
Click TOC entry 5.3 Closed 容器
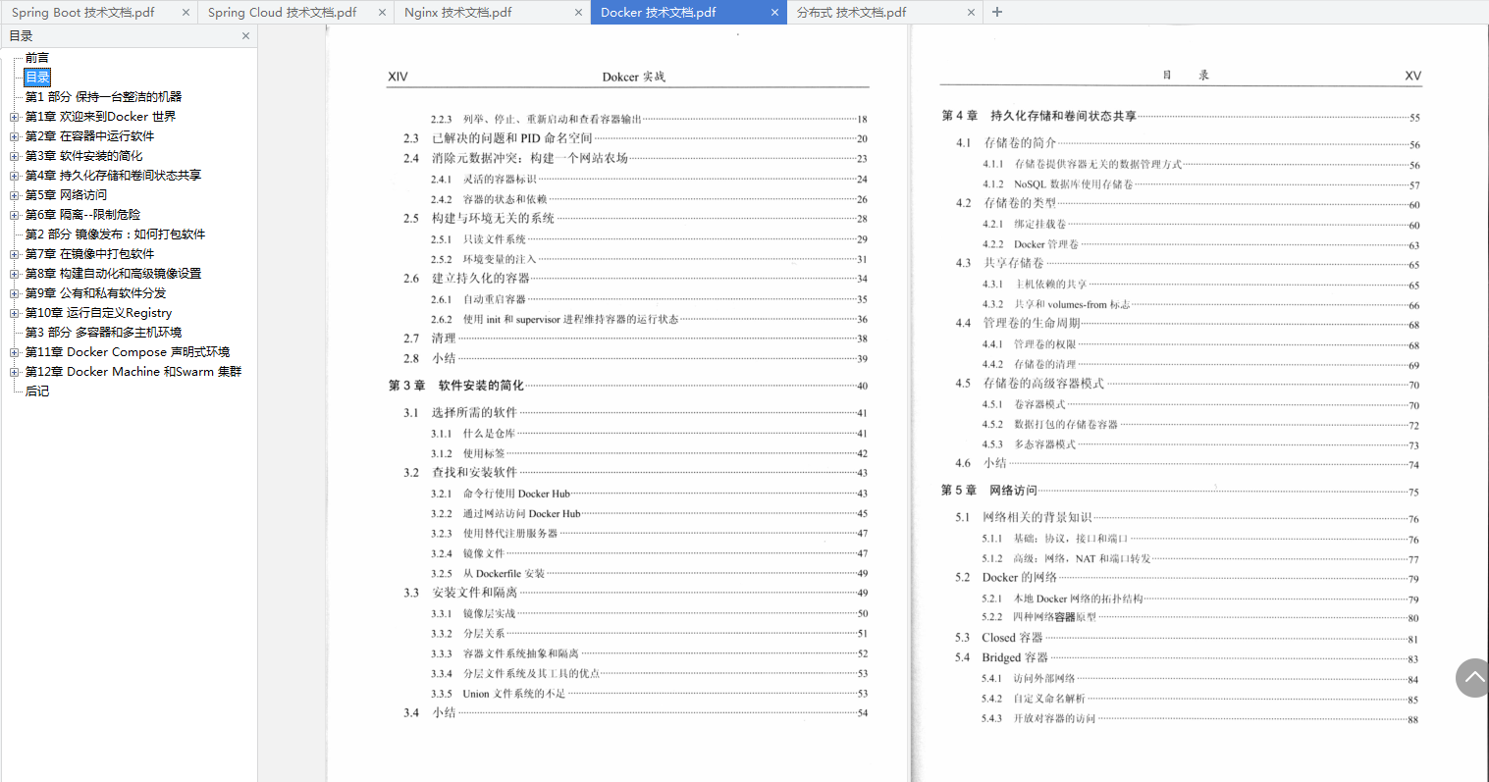(x=1188, y=638)
